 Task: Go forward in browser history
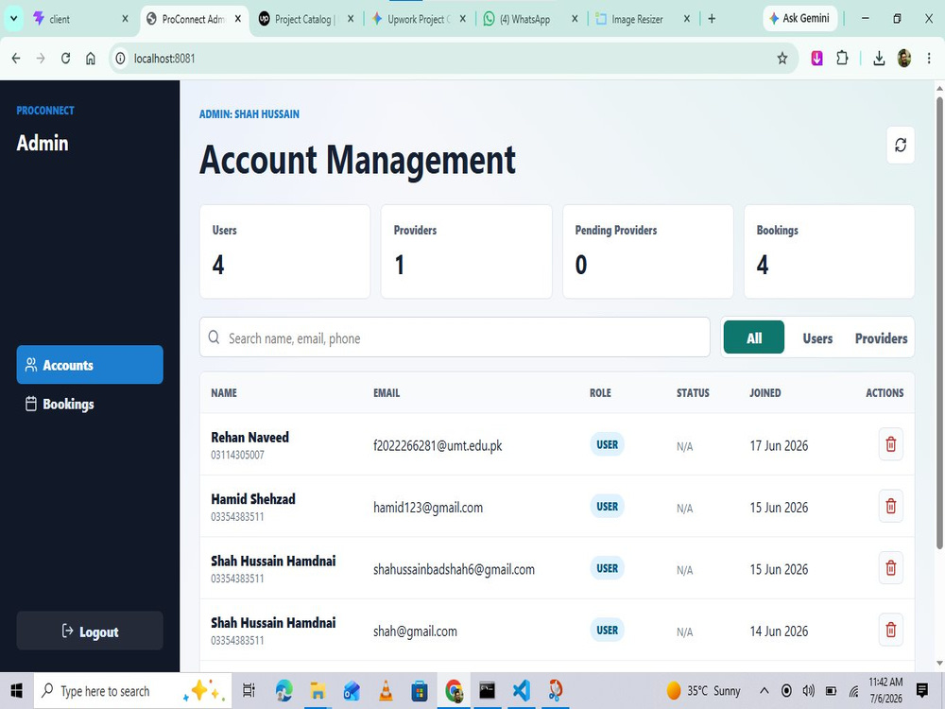coord(41,59)
